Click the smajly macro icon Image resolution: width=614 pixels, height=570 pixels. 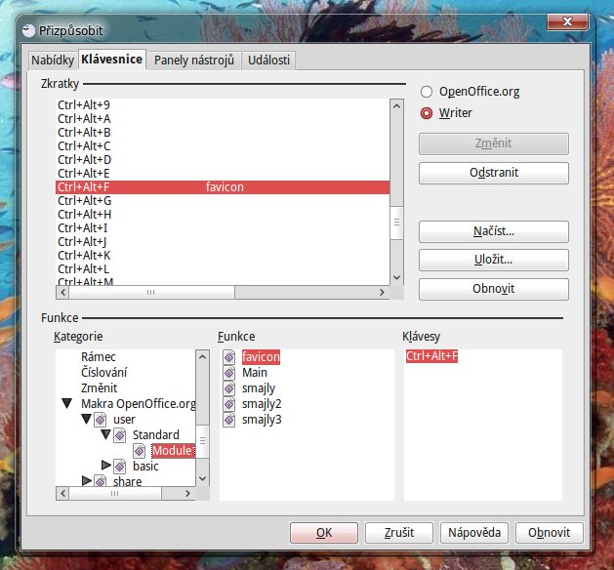(x=229, y=388)
